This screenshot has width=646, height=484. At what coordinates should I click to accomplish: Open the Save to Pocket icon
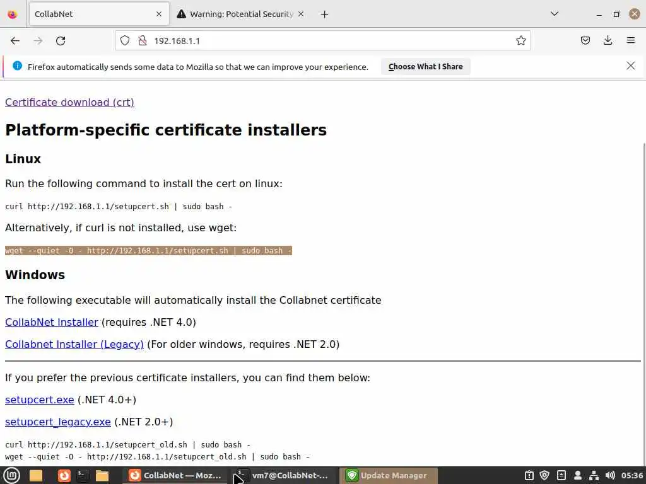coord(585,40)
